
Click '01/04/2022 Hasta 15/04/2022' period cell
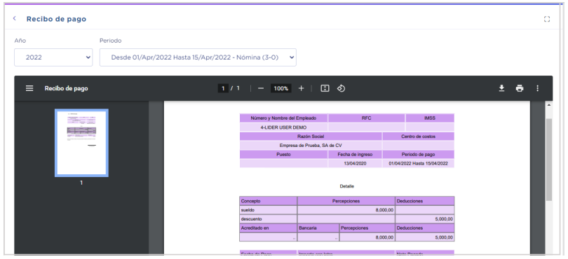(x=419, y=164)
